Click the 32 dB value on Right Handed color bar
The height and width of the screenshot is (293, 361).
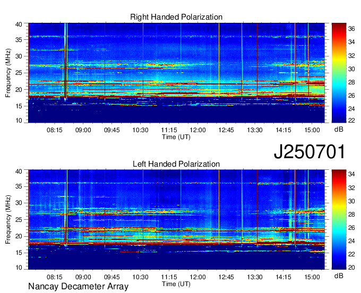[351, 56]
